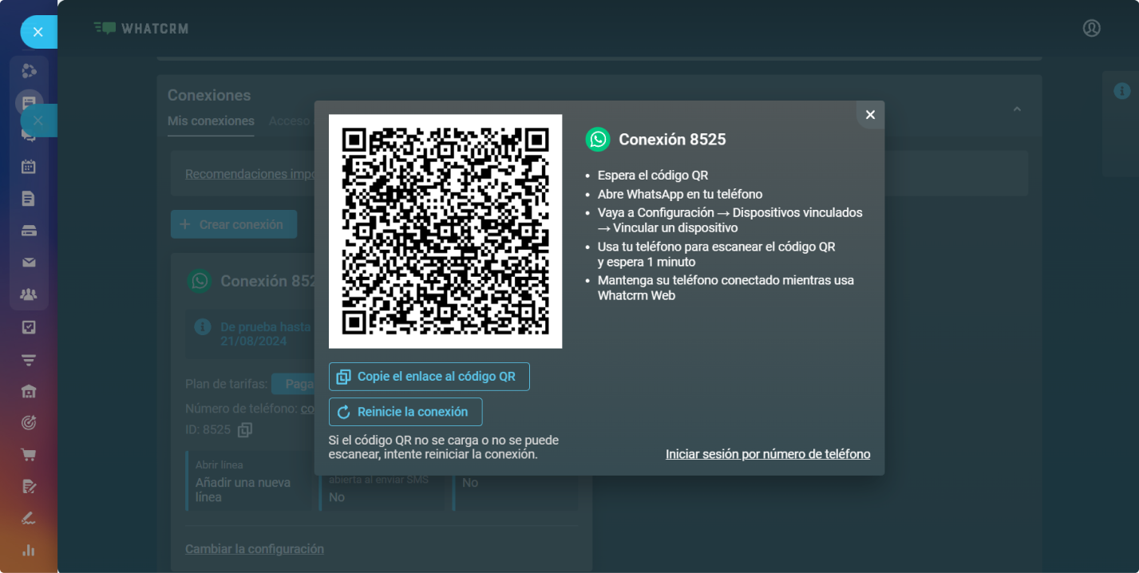Click the WhatsApp icon on the background connection card

click(x=200, y=281)
